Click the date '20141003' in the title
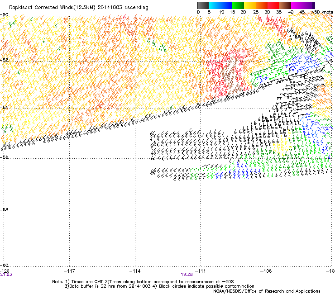This screenshot has width=335, height=294. coord(110,7)
